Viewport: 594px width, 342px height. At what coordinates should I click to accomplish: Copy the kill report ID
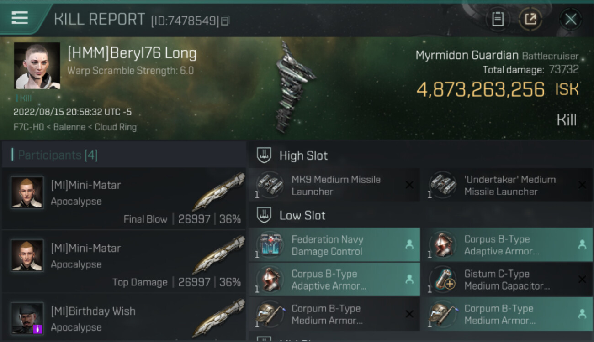click(225, 21)
